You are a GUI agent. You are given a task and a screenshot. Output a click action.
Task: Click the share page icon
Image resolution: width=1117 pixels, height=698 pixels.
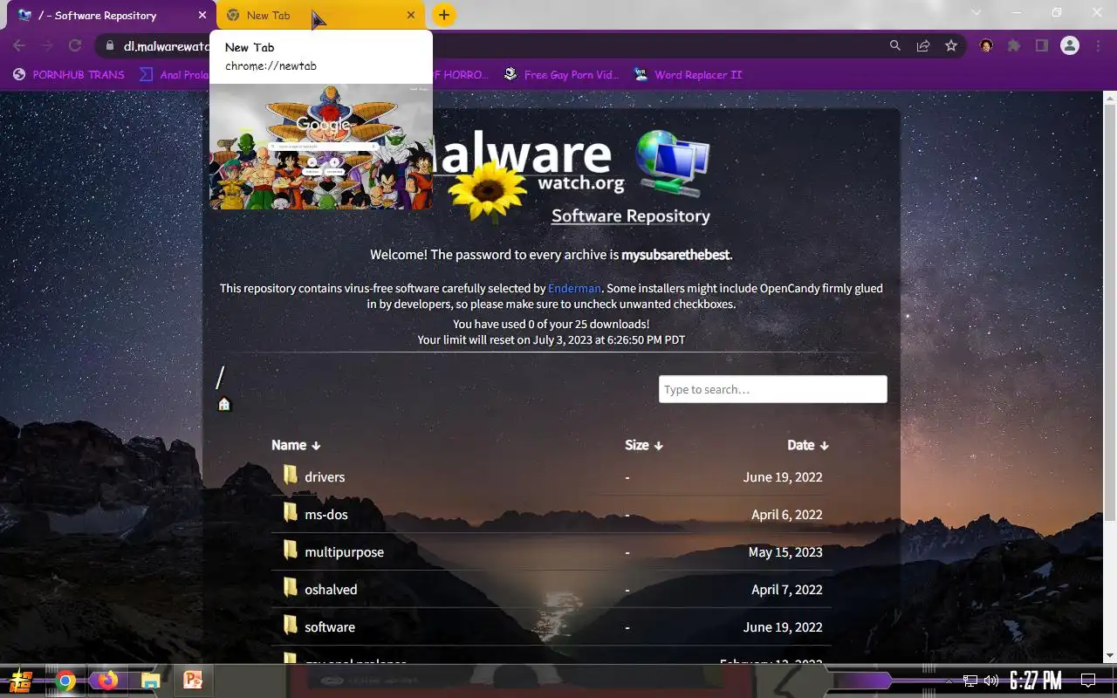pyautogui.click(x=923, y=46)
